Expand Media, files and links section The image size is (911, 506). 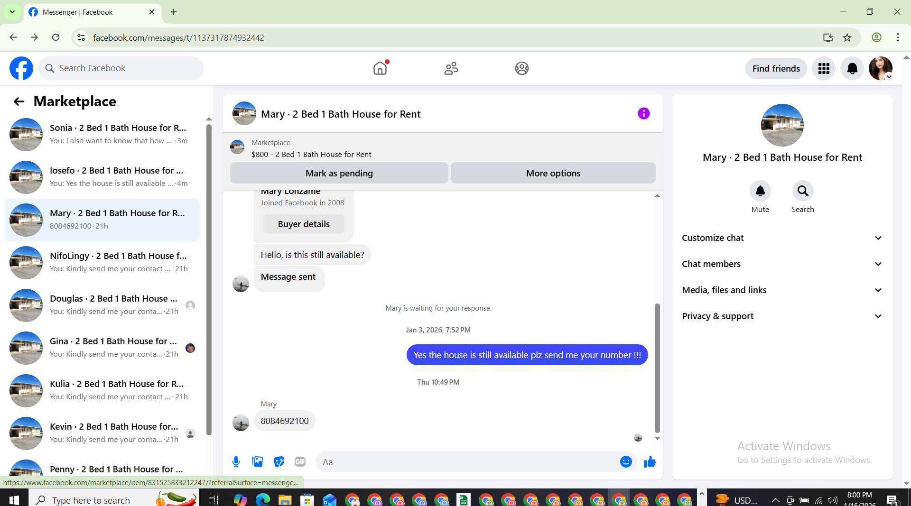pyautogui.click(x=782, y=290)
